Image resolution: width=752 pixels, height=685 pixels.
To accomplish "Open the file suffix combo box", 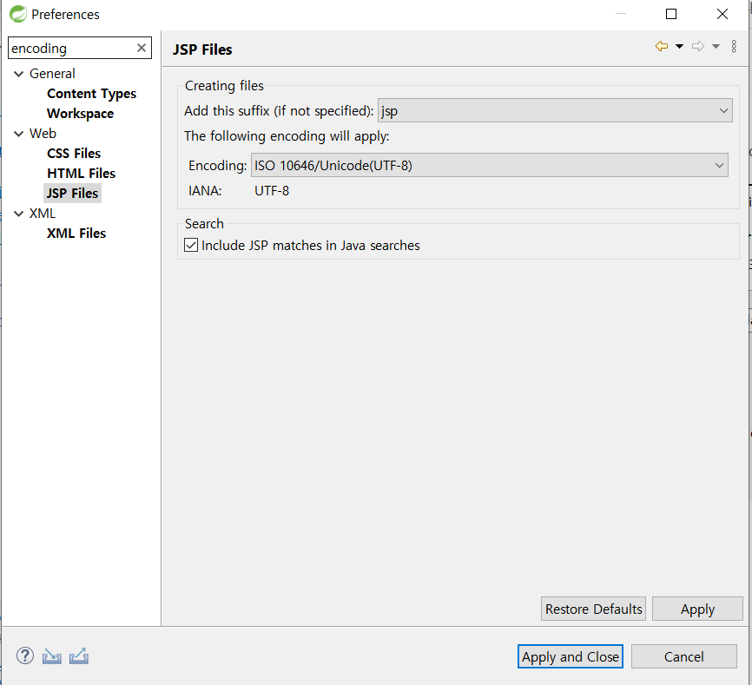I will [555, 111].
